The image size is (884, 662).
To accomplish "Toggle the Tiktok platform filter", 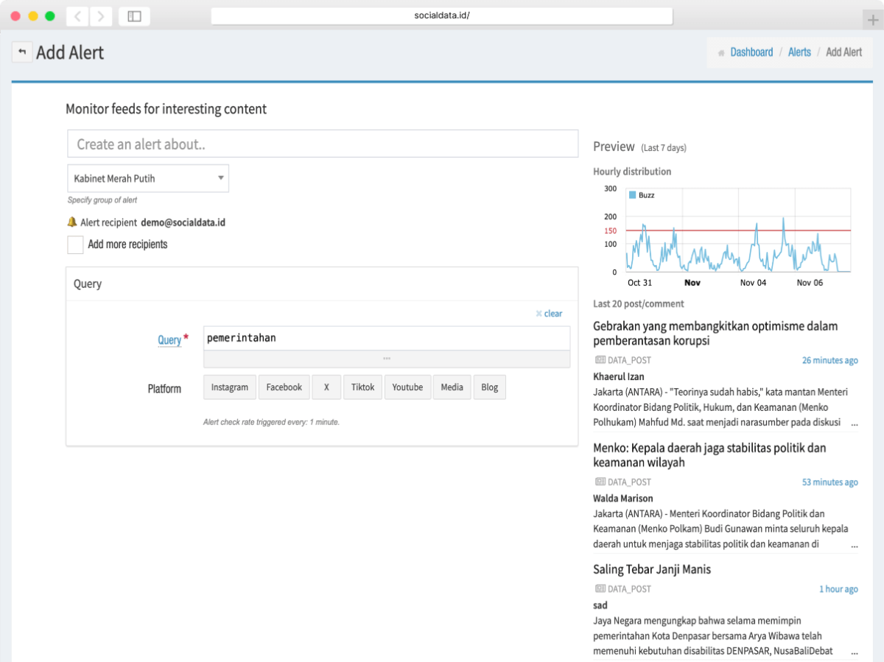I will coord(362,387).
